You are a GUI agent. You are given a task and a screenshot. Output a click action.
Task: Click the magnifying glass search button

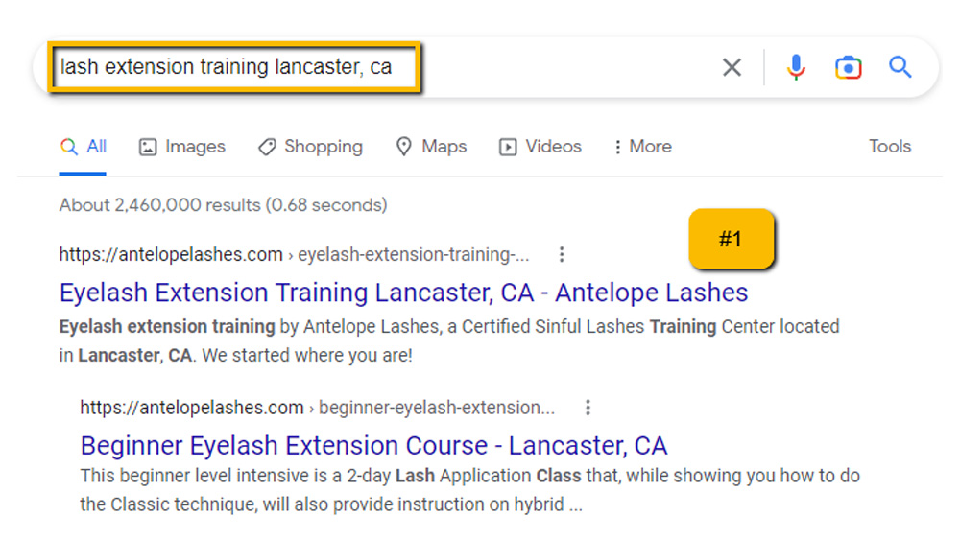(900, 67)
